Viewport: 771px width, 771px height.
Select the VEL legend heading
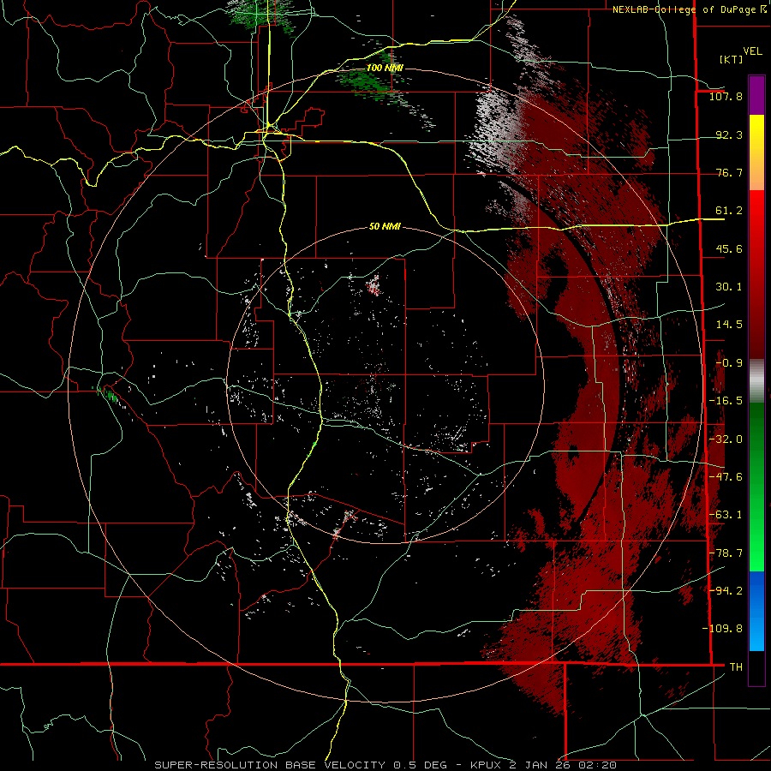tap(752, 51)
